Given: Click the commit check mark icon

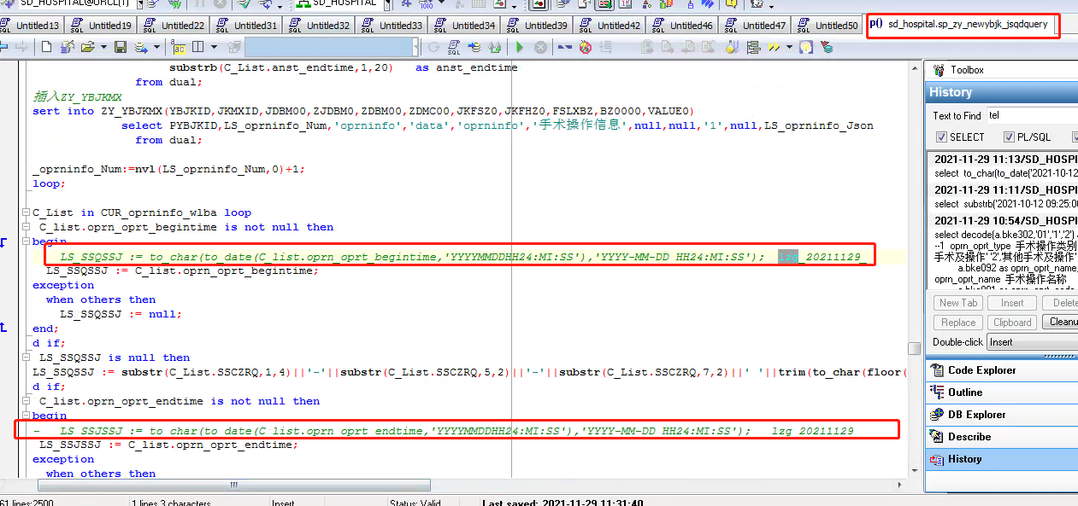Looking at the screenshot, I should tap(244, 4).
